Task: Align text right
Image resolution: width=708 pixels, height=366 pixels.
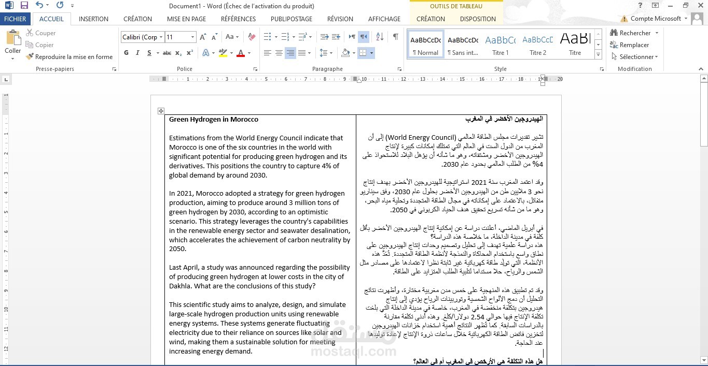Action: pos(290,53)
